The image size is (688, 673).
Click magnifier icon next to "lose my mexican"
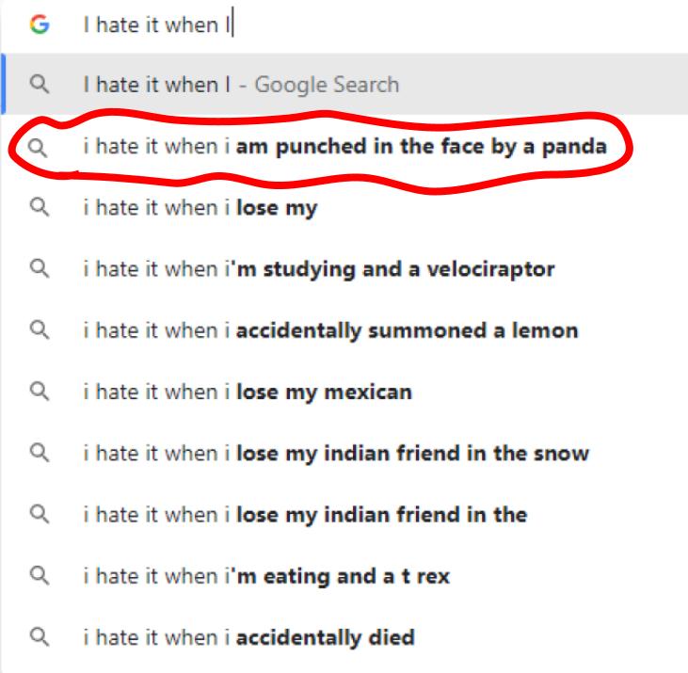point(39,393)
